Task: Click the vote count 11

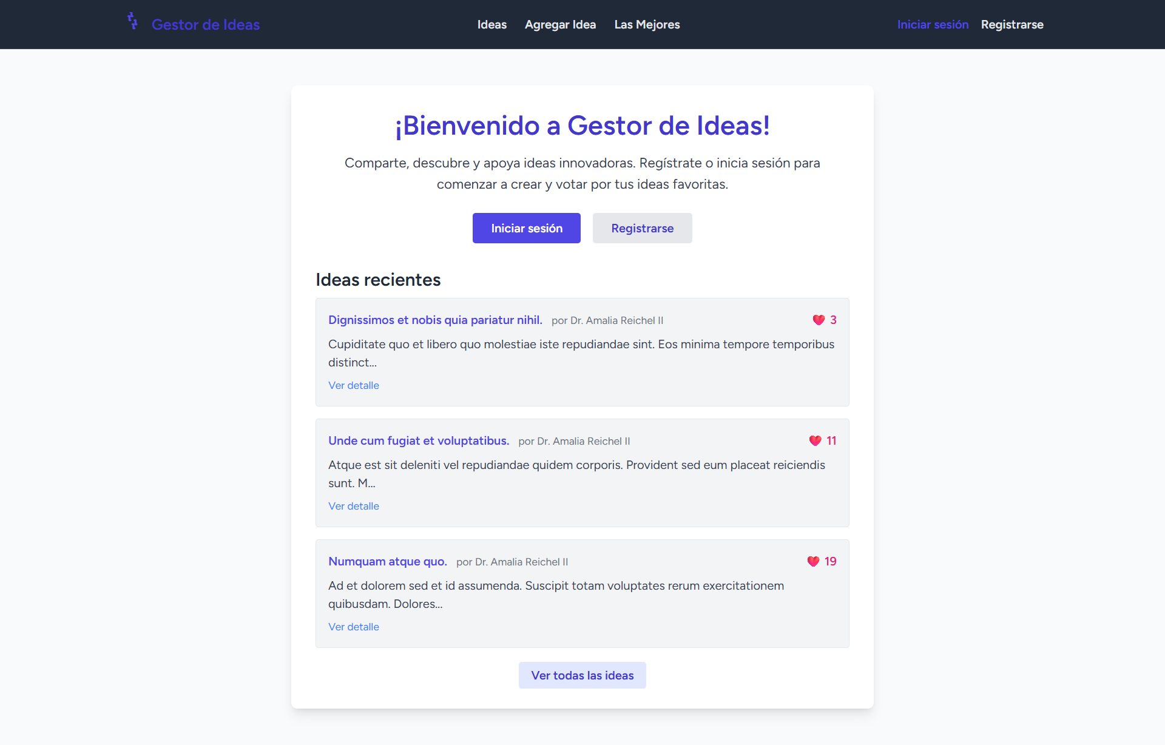Action: pos(831,440)
